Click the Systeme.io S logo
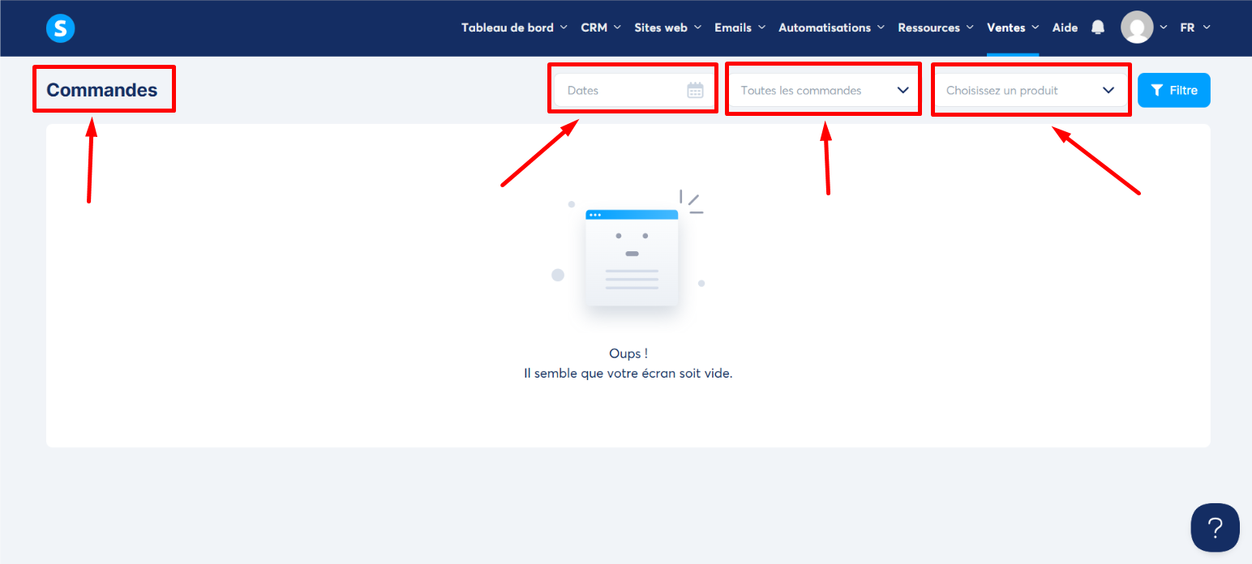This screenshot has height=564, width=1252. click(x=61, y=28)
